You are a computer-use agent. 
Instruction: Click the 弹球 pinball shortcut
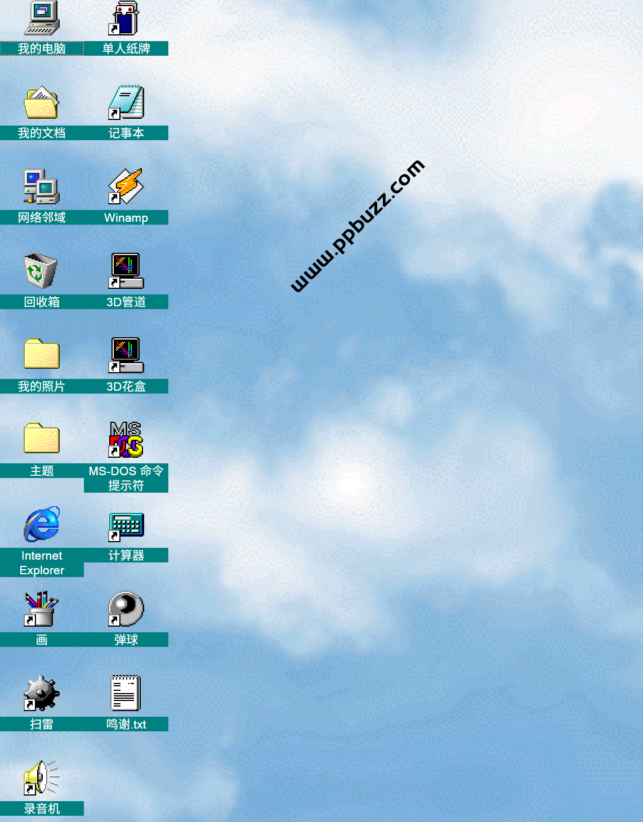126,609
